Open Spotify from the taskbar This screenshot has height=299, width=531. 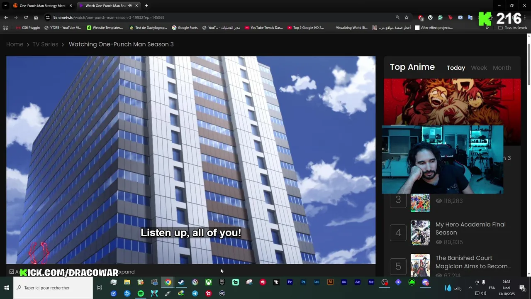pos(141,294)
